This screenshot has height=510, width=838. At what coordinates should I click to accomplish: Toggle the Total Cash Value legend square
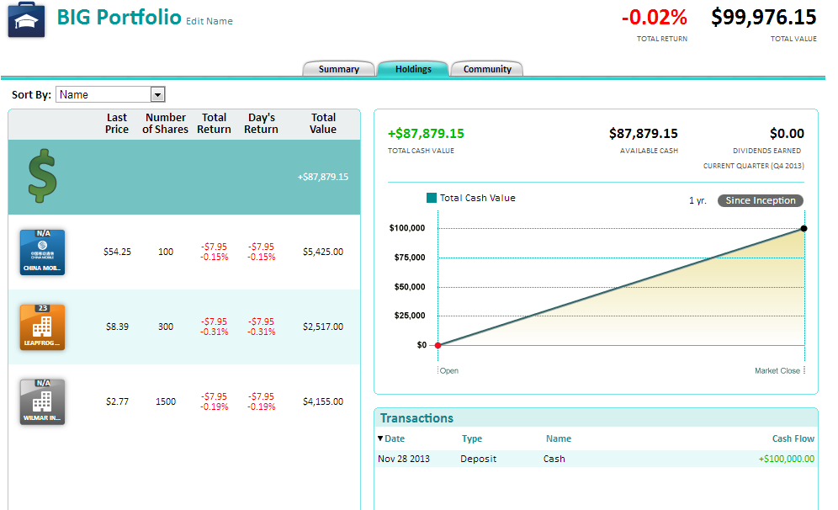(x=432, y=198)
